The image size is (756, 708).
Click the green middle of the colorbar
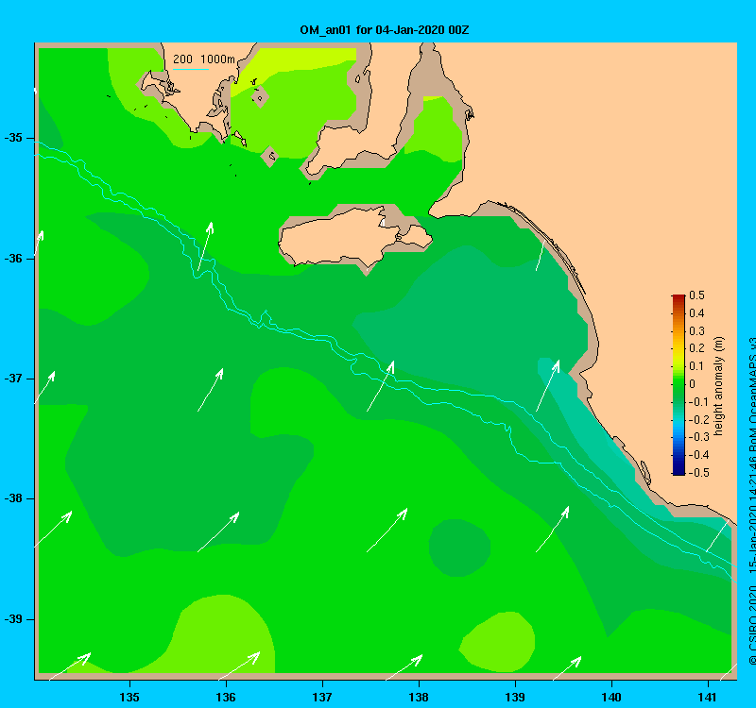679,384
